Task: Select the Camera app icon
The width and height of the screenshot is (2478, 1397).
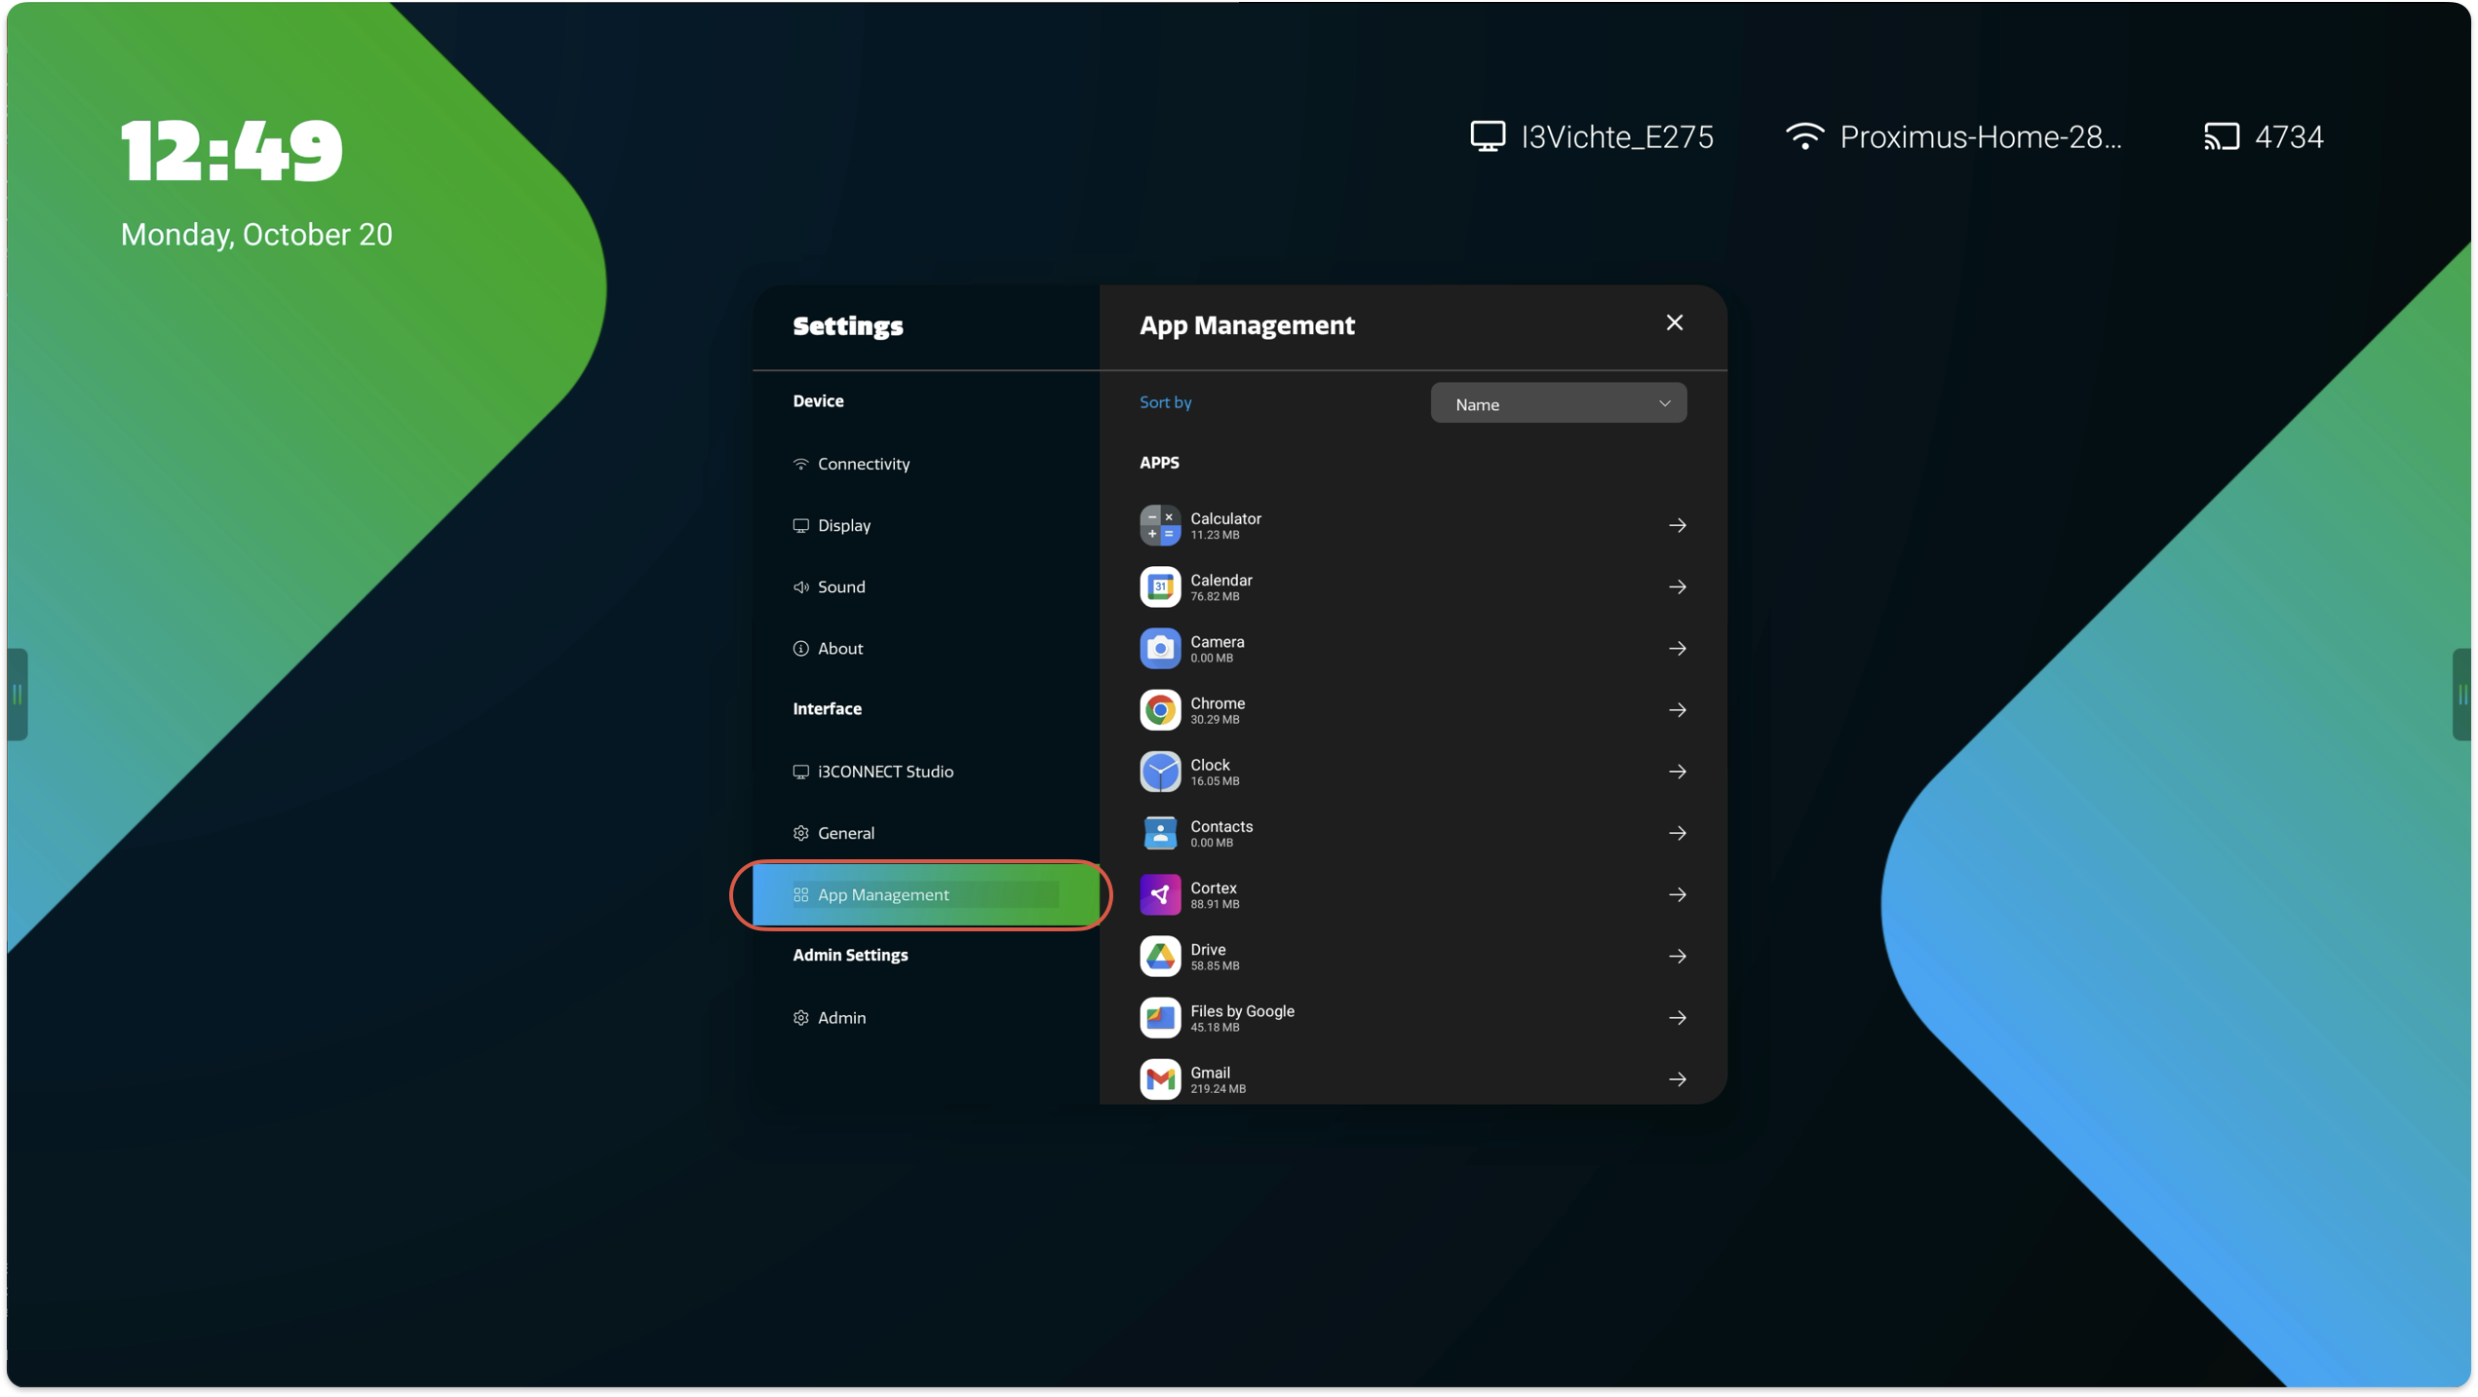Action: point(1159,649)
